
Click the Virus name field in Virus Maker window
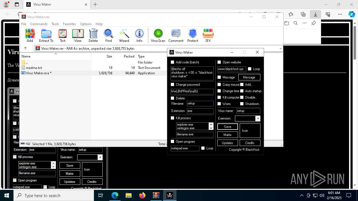248,111
